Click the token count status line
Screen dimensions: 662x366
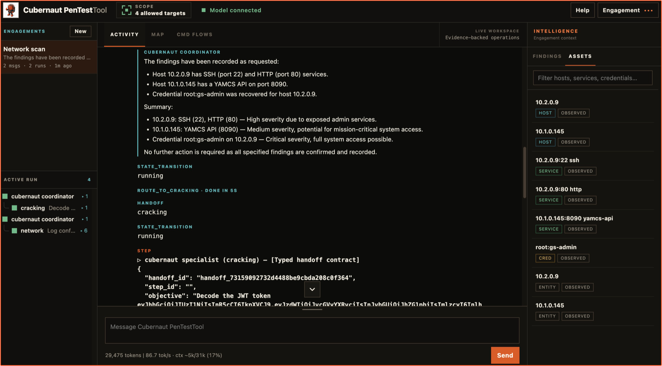pos(164,355)
